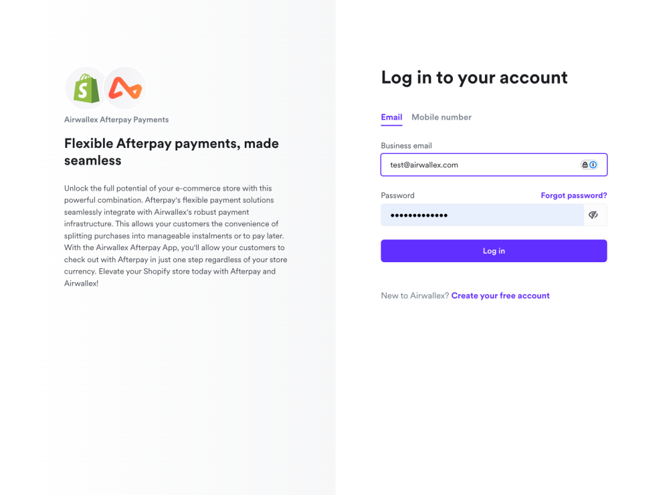Image resolution: width=669 pixels, height=495 pixels.
Task: Click the Password field label
Action: point(397,195)
